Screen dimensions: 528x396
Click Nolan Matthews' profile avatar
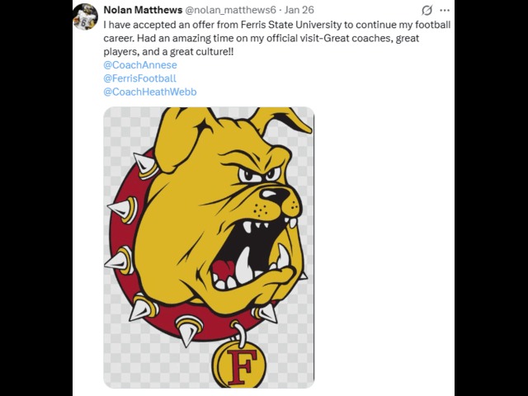coord(85,16)
